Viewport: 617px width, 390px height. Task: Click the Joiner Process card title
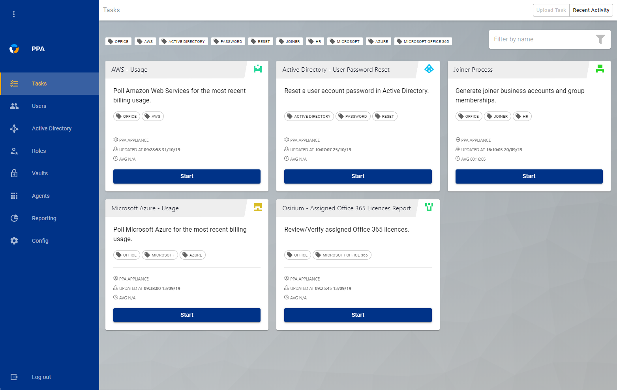473,70
